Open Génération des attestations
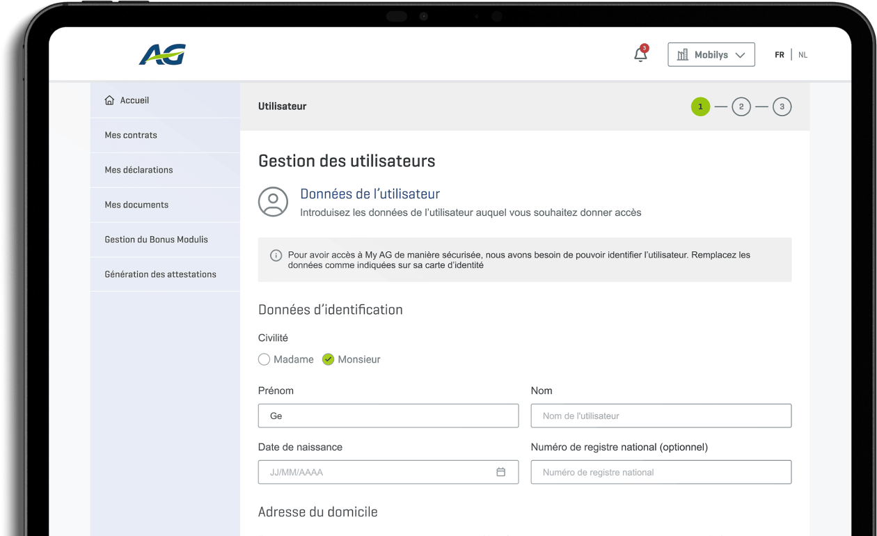The height and width of the screenshot is (536, 877). pyautogui.click(x=165, y=274)
